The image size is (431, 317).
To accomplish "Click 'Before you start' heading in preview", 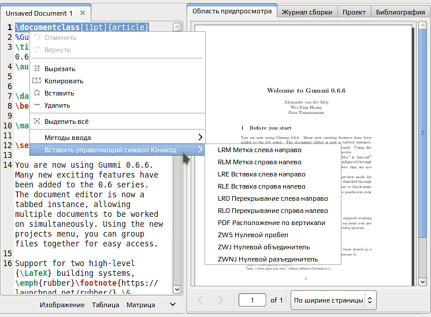I will [x=270, y=128].
